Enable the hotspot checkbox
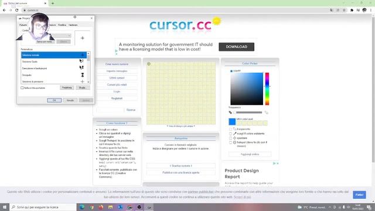Image resolution: width=375 pixels, height=211 pixels. 230,142
